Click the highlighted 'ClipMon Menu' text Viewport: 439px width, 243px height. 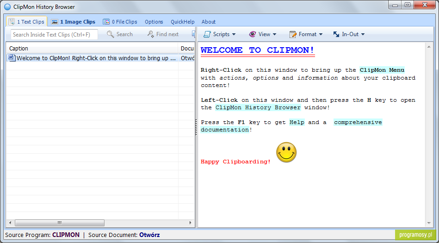[382, 70]
